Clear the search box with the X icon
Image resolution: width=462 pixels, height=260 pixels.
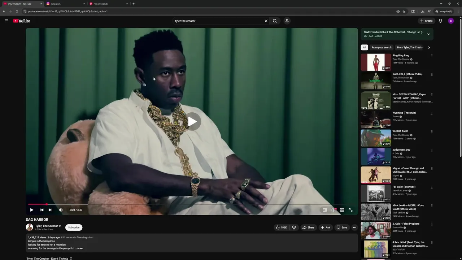coord(266,21)
